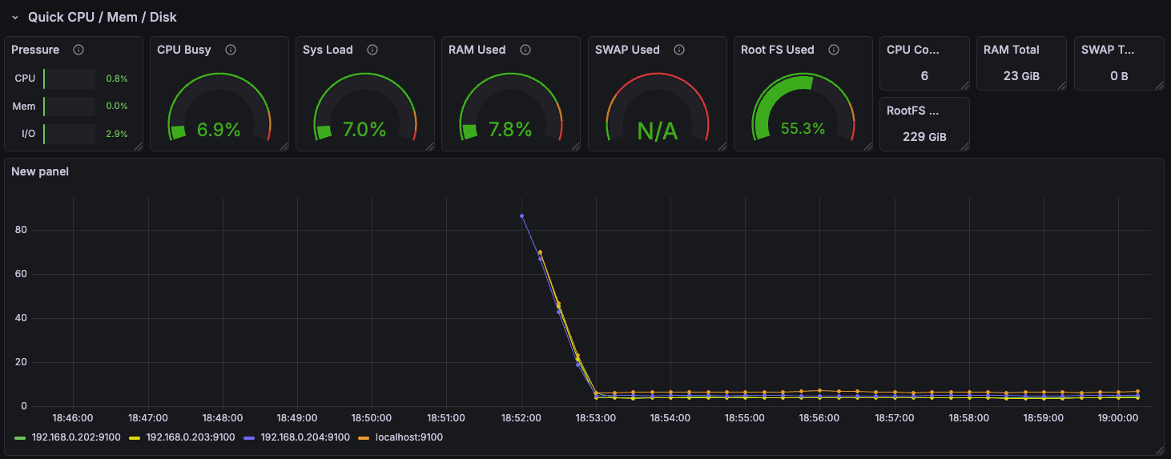Screen dimensions: 1171x459
Task: Click the orange localhost legend color swatch
Action: [x=364, y=437]
